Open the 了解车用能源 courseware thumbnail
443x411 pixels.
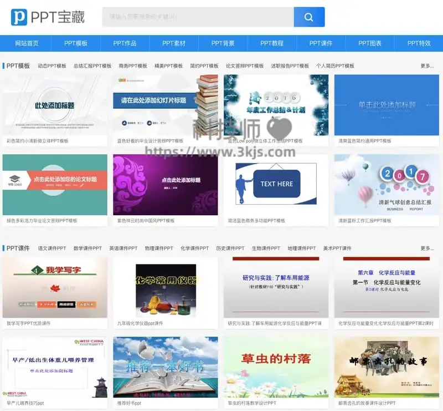(x=276, y=287)
